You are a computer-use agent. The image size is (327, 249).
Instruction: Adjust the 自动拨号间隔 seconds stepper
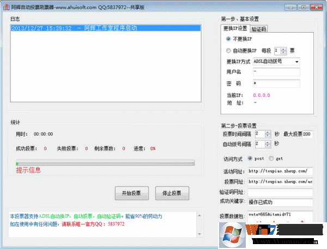click(x=267, y=144)
